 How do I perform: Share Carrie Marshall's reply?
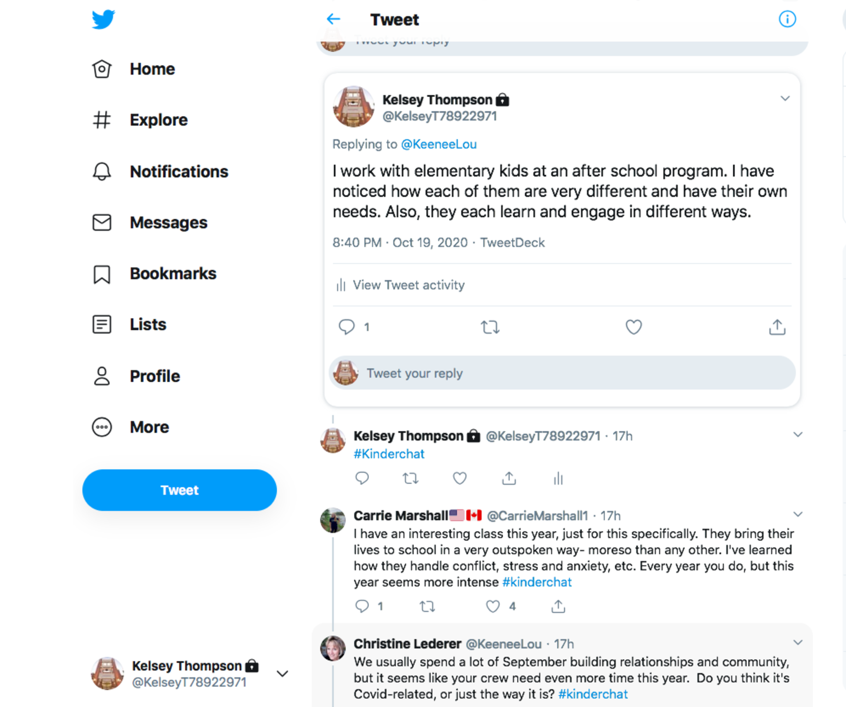[558, 606]
